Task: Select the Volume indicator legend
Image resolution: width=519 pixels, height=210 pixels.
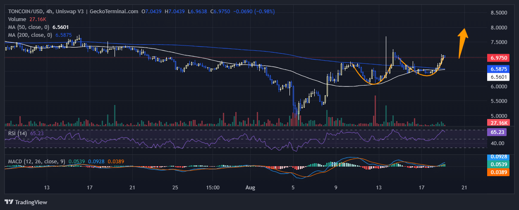Action: tap(27, 19)
